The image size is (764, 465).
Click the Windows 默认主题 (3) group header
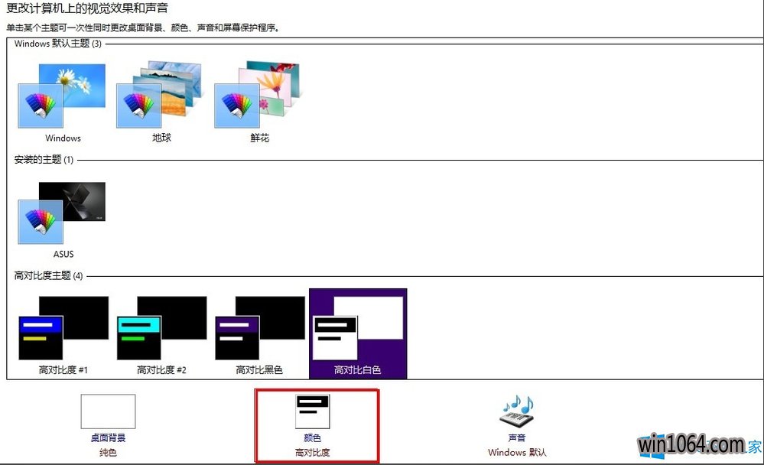(x=58, y=44)
